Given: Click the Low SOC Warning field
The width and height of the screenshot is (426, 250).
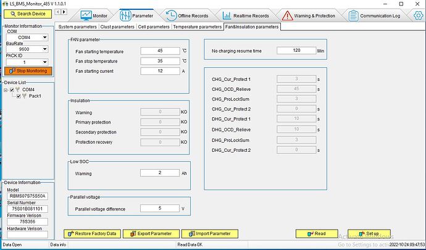Looking at the screenshot, I should 160,173.
